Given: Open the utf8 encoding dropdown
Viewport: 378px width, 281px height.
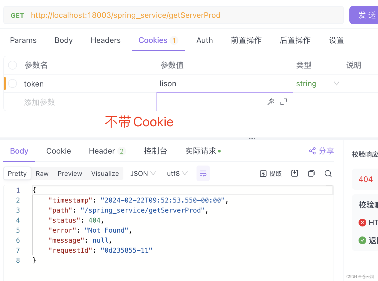Looking at the screenshot, I should coord(177,173).
